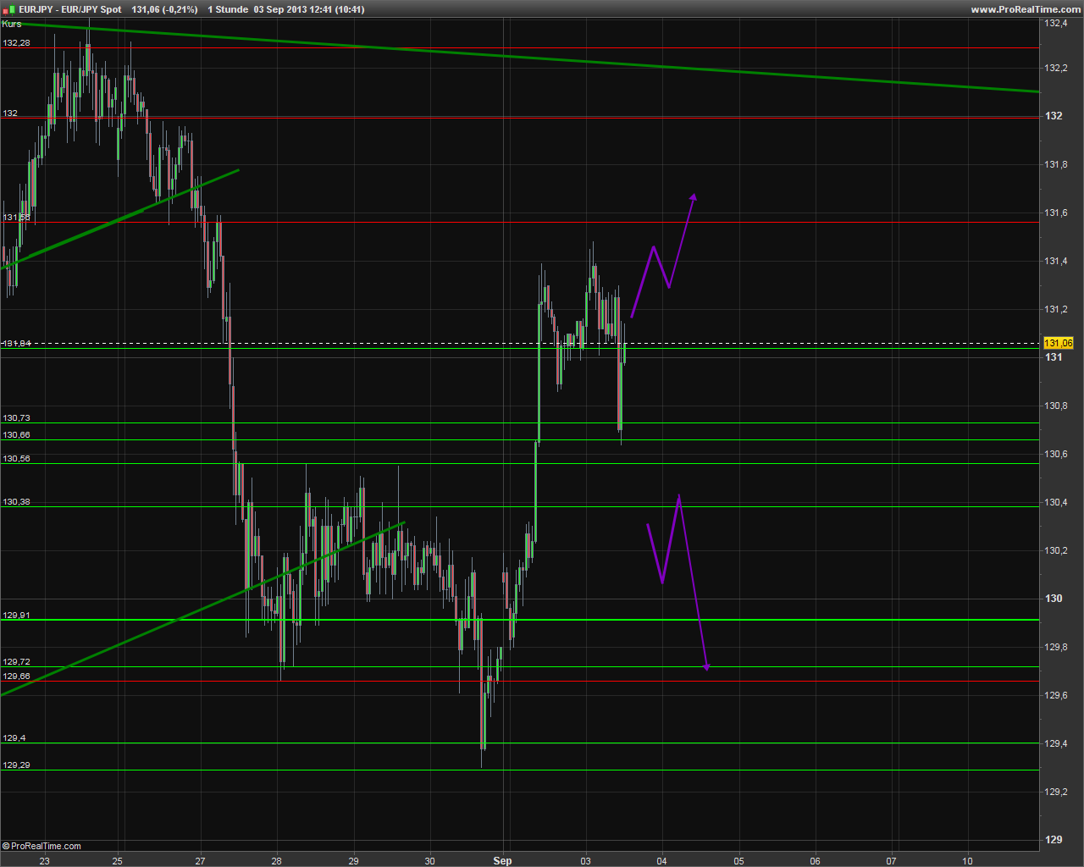This screenshot has height=867, width=1084.
Task: Click 130,2 on the price axis
Action: point(1056,550)
